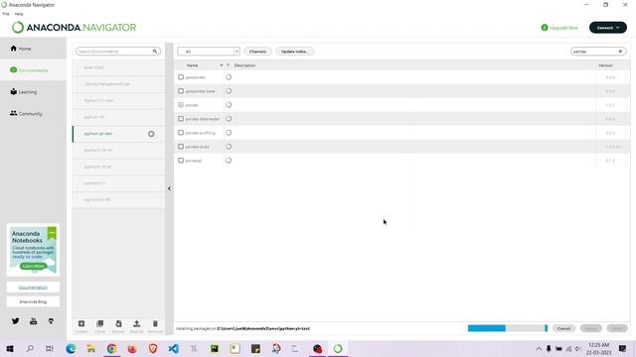Click status icon of pandasql row
Screen dimensions: 636x357
[229, 161]
